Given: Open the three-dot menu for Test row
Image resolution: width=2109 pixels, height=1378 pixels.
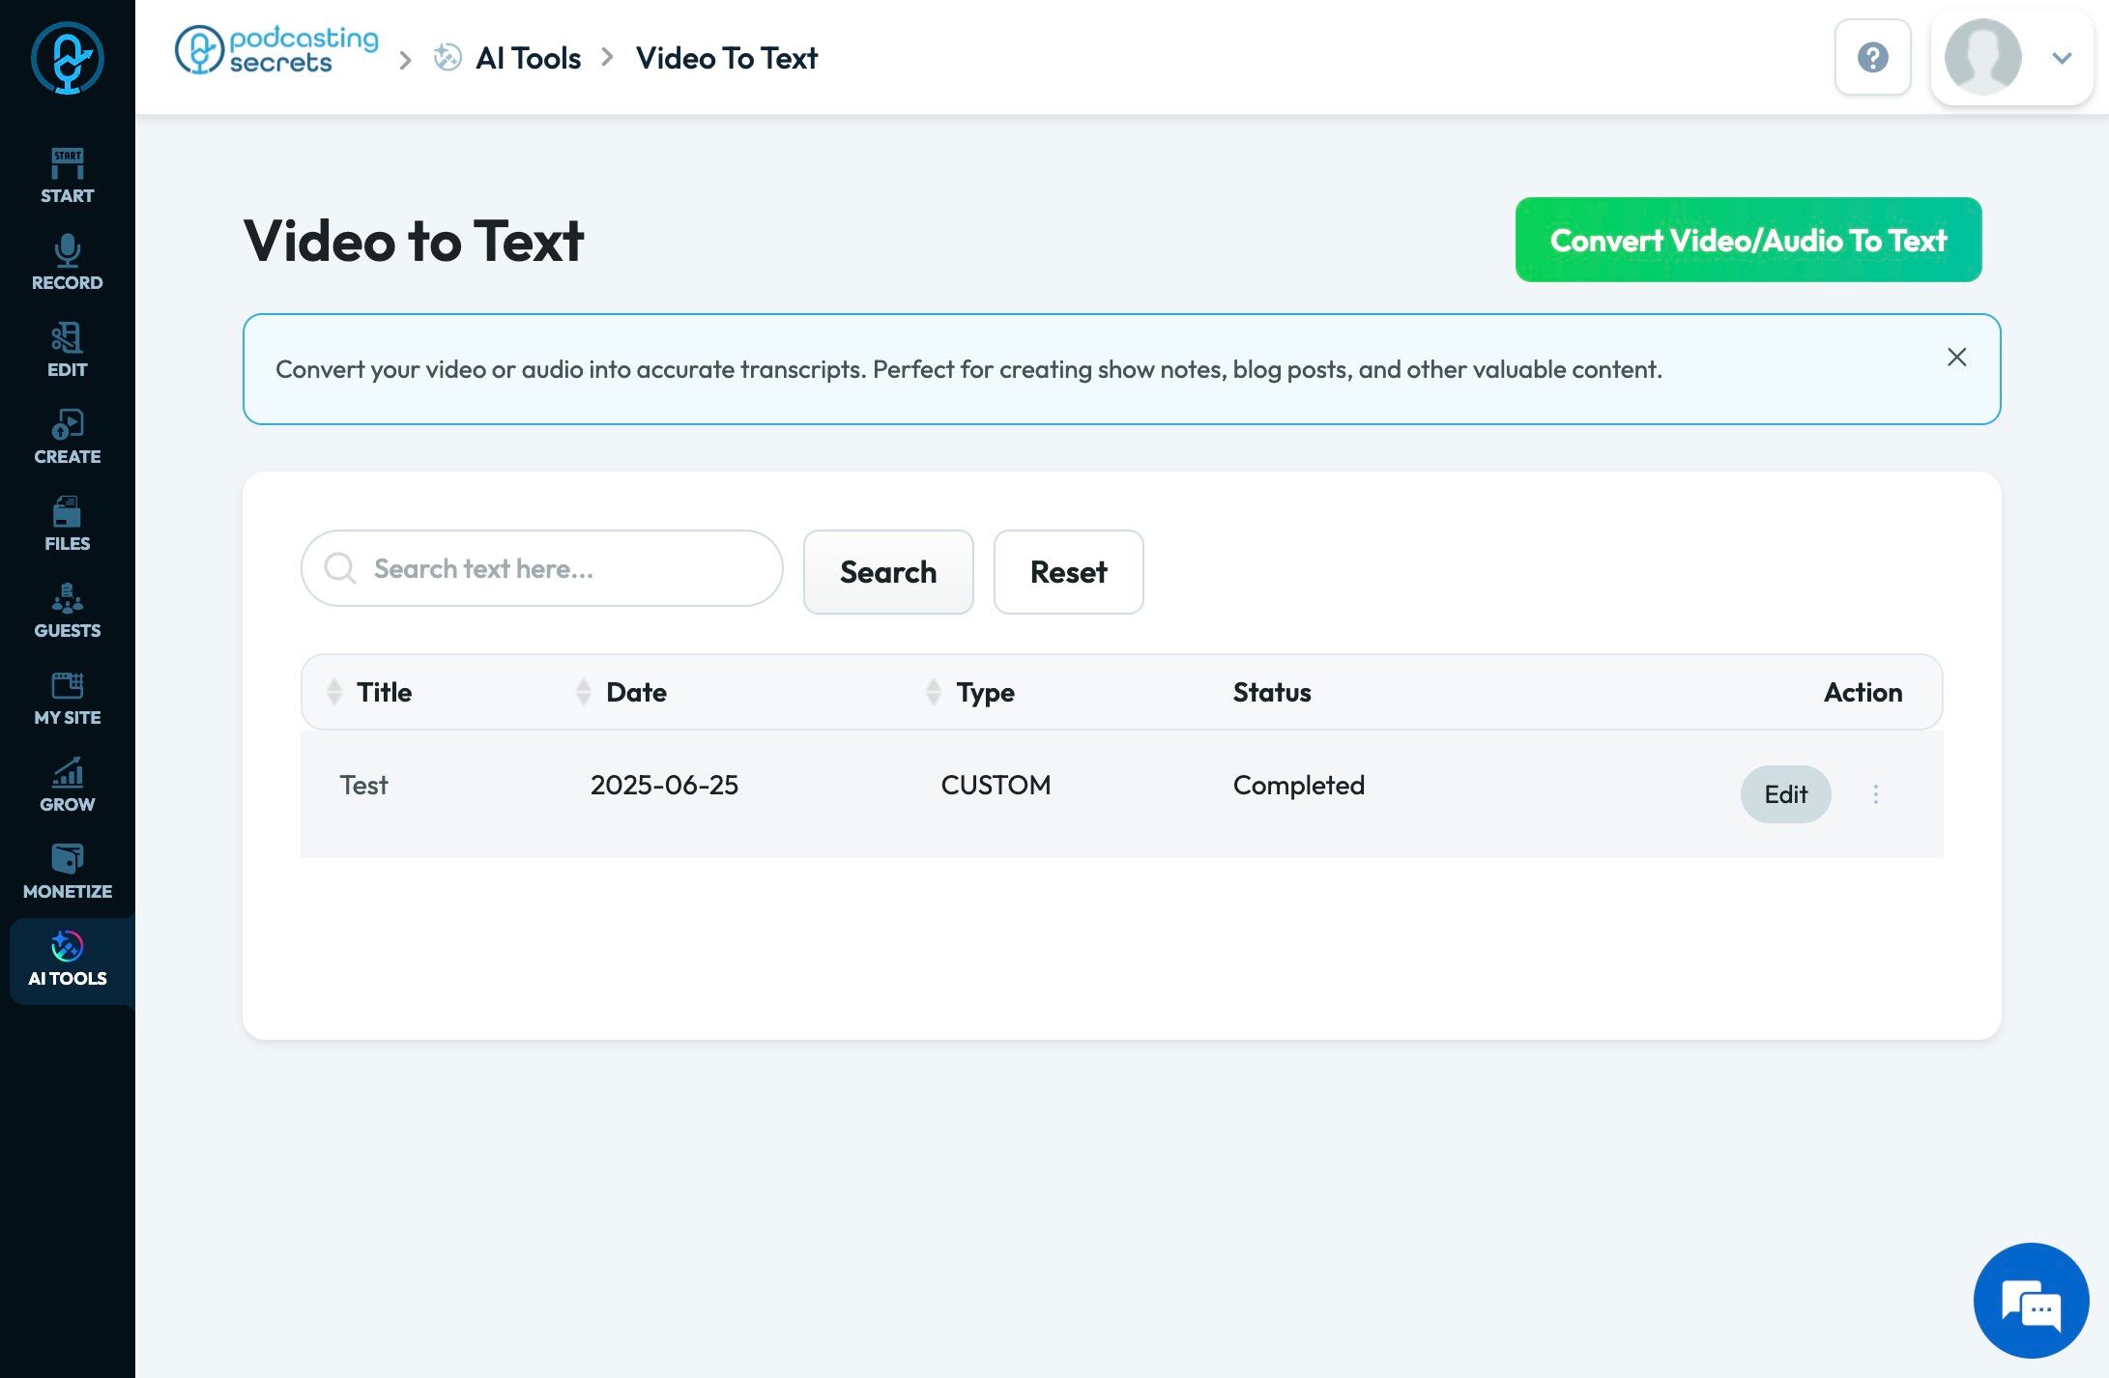Looking at the screenshot, I should tap(1875, 794).
